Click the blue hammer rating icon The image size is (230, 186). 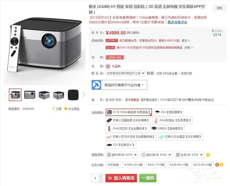tap(96, 85)
